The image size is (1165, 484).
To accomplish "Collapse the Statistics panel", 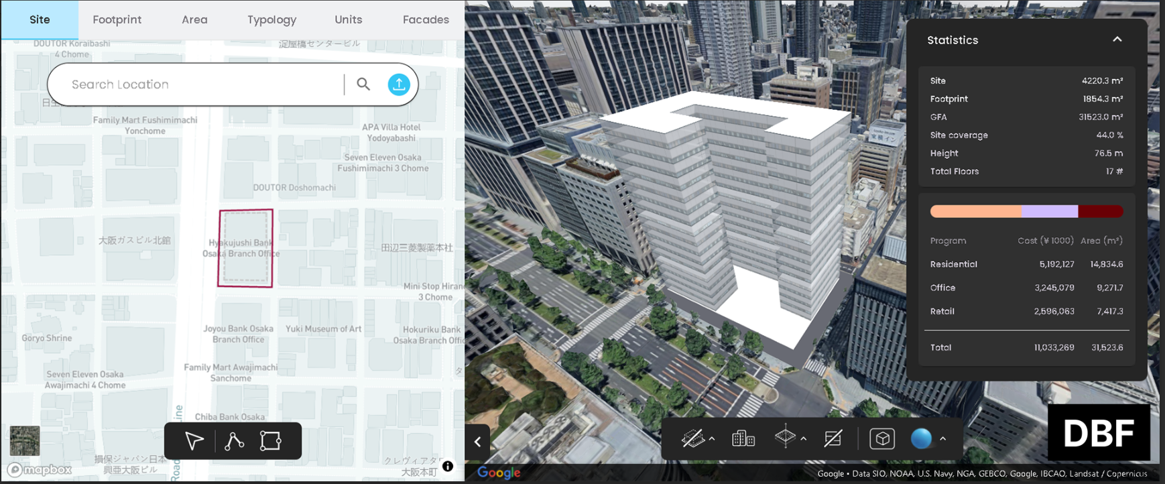I will [1117, 40].
